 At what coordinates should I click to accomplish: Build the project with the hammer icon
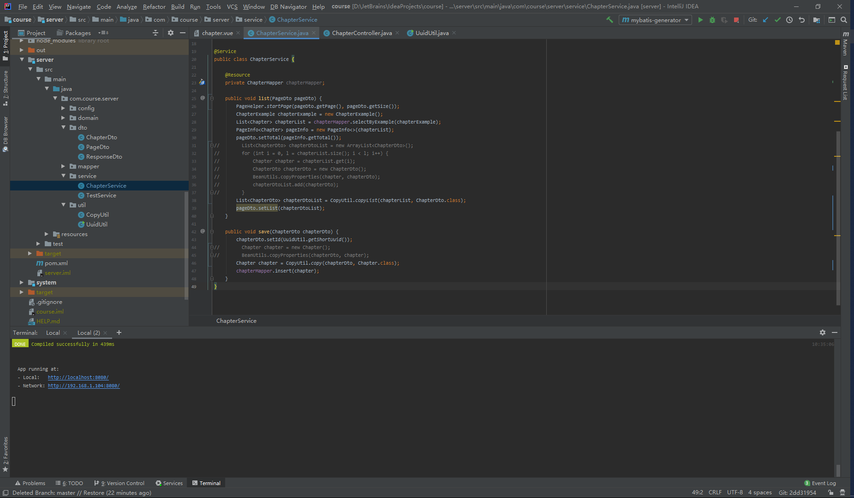[x=609, y=20]
